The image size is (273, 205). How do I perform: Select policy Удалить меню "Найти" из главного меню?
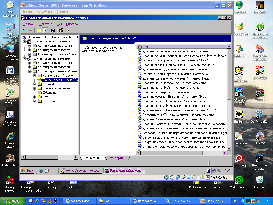tap(171, 88)
